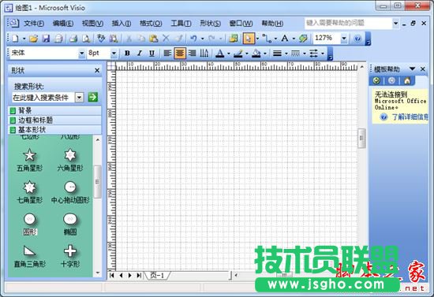434x297 pixels.
Task: Toggle italic formatting
Action: (140, 53)
